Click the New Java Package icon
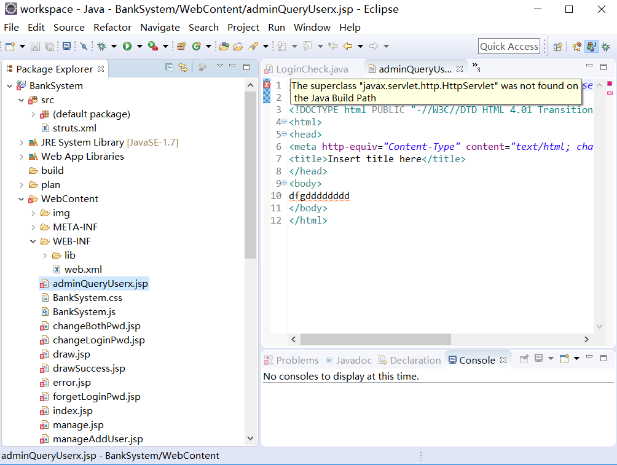Image resolution: width=617 pixels, height=465 pixels. tap(181, 47)
